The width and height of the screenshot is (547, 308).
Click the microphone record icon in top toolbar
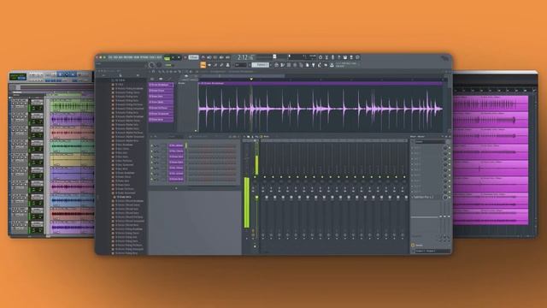[x=332, y=57]
